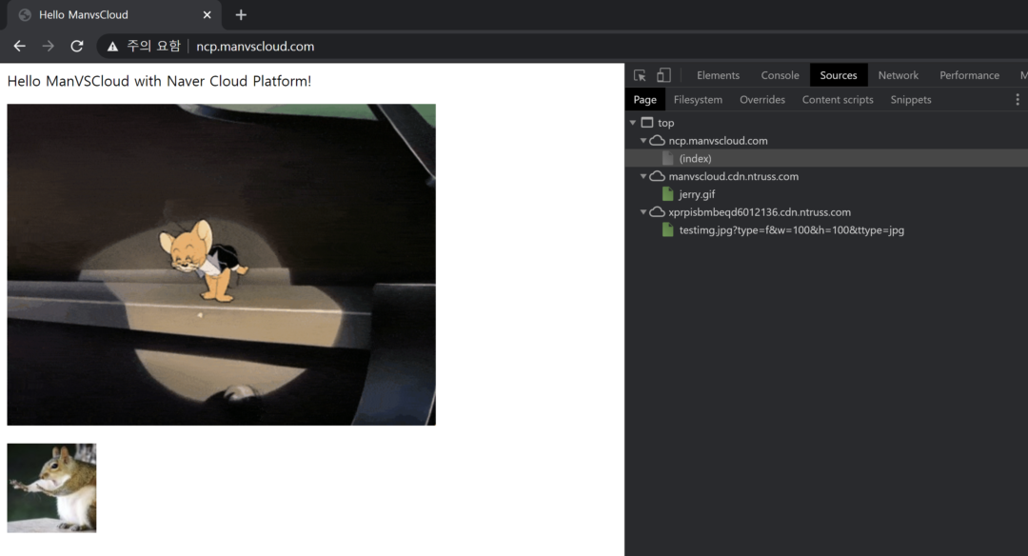Click the inspect element picker icon

tap(640, 75)
